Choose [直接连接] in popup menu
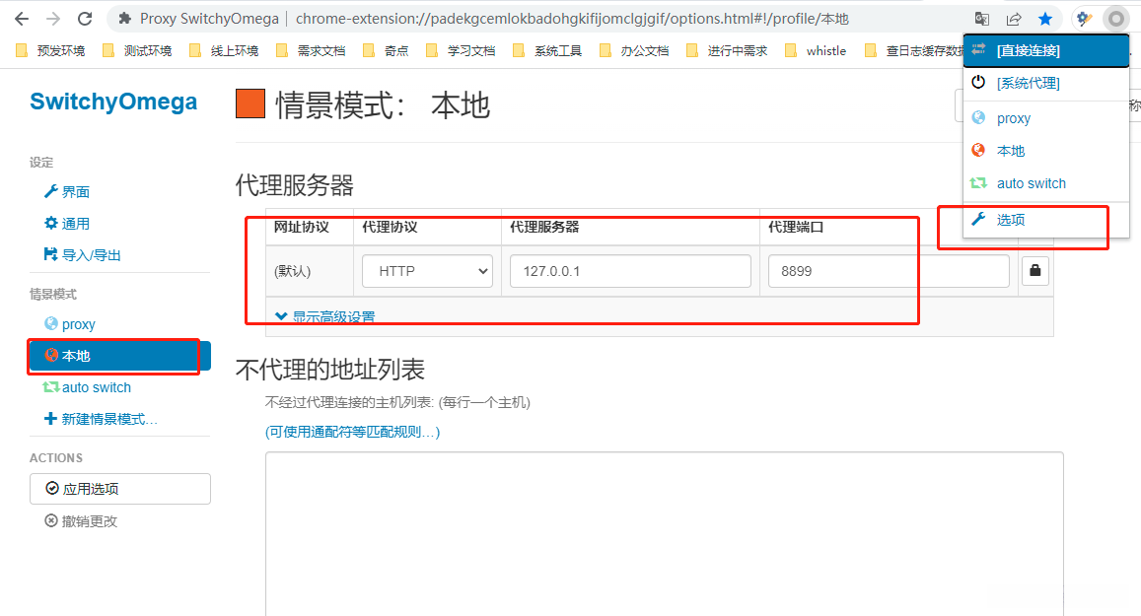Image resolution: width=1141 pixels, height=616 pixels. click(x=1046, y=50)
